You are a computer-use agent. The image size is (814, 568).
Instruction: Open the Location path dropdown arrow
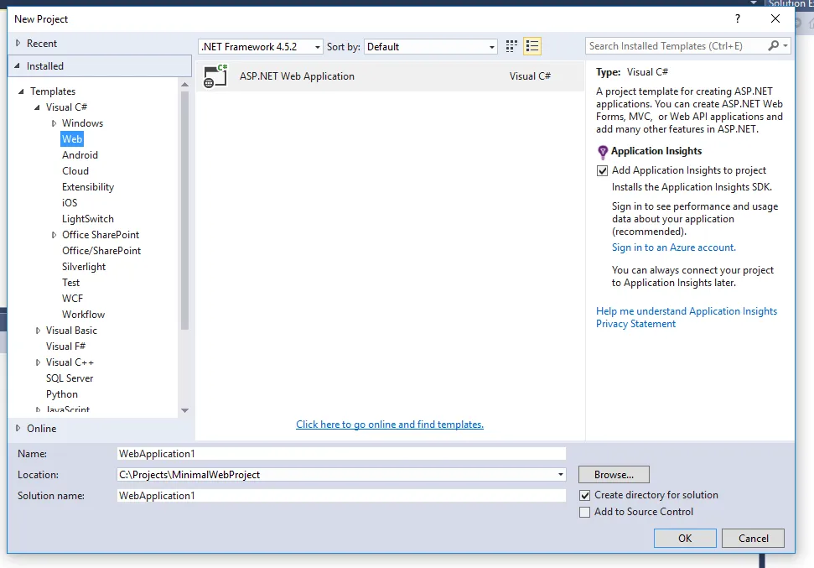[560, 475]
